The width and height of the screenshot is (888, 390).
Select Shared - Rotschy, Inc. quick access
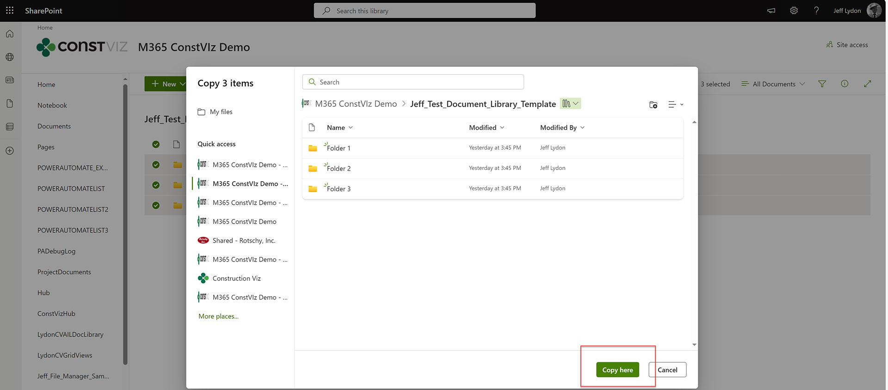tap(243, 240)
